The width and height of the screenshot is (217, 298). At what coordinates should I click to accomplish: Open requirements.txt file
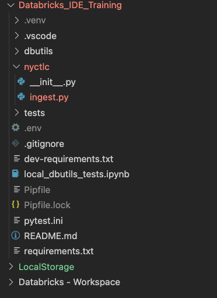click(x=59, y=251)
